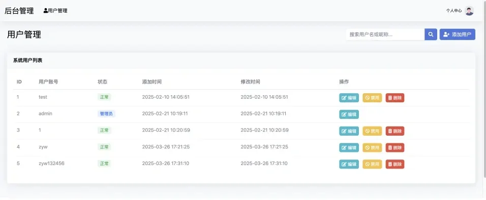Click the ID column header
This screenshot has width=486, height=200.
pyautogui.click(x=19, y=82)
